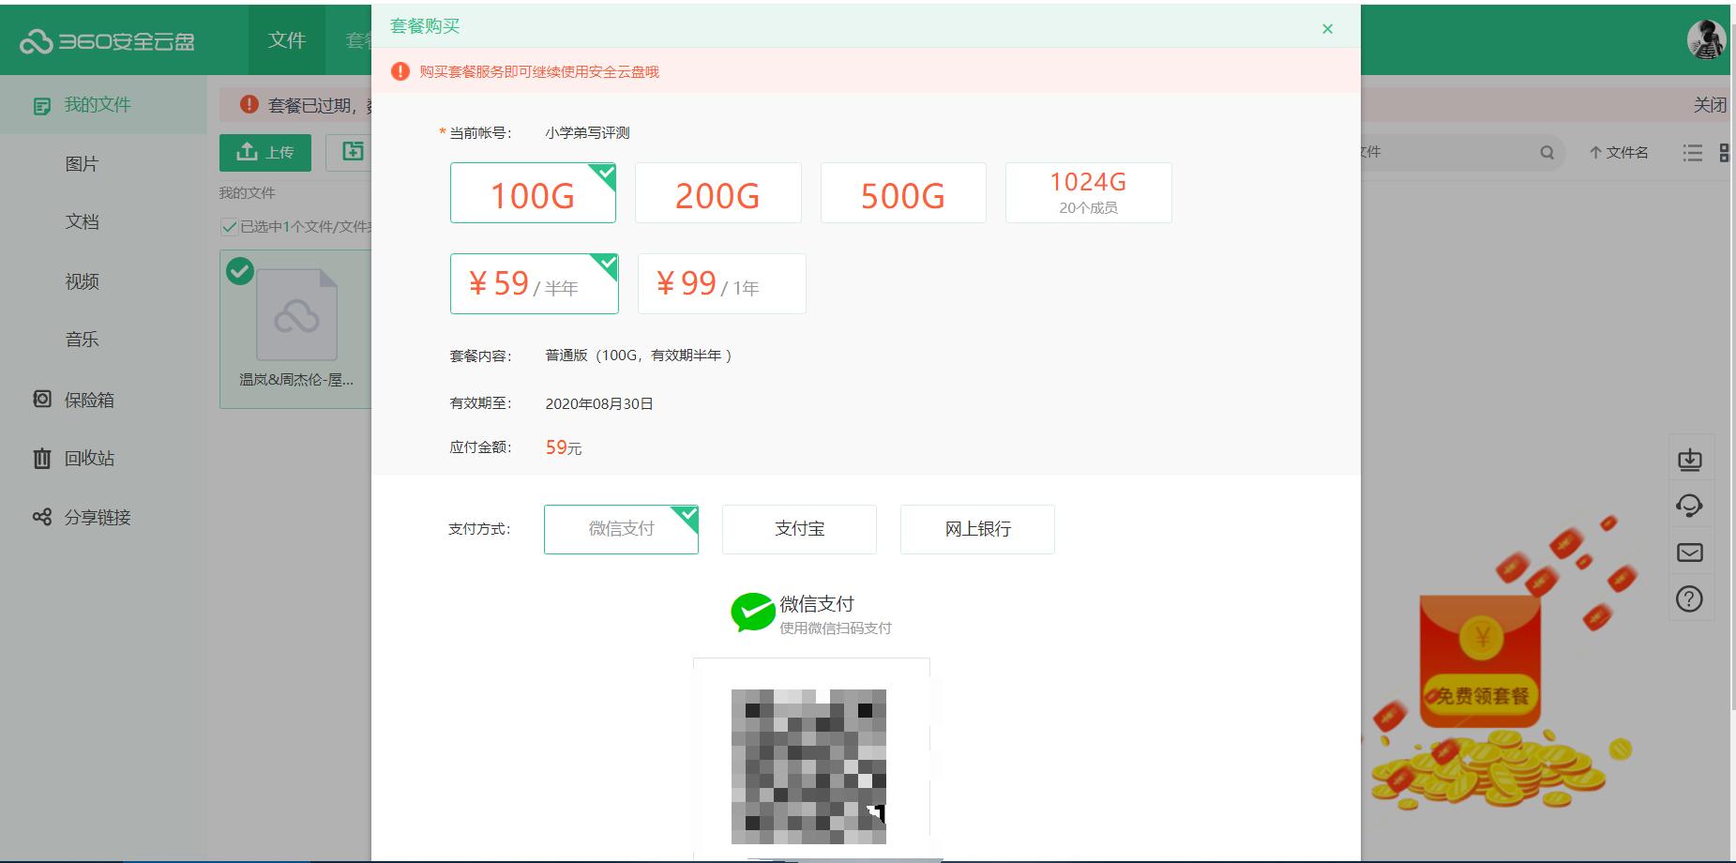Select the ￥99/1年 yearly plan
This screenshot has width=1736, height=863.
click(721, 283)
